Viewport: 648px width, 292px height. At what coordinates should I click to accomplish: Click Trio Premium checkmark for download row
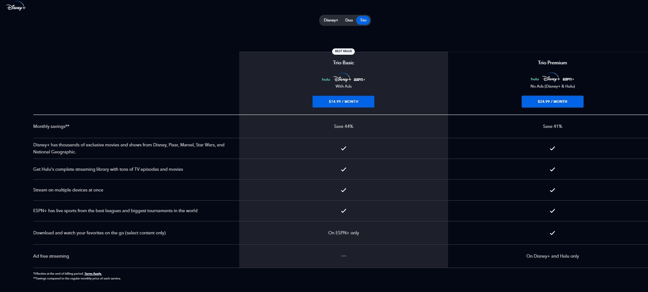click(552, 233)
